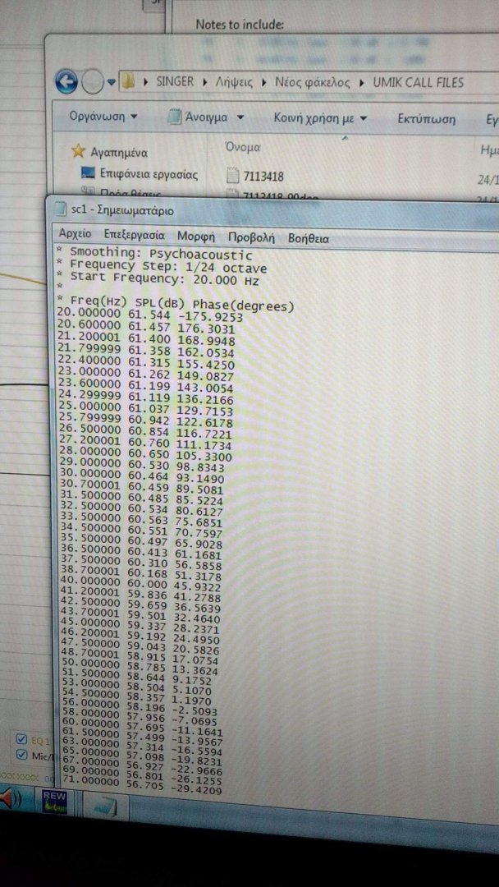Click the Notepad icon in sc1 title bar
Screen dimensions: 499x887
tap(60, 210)
